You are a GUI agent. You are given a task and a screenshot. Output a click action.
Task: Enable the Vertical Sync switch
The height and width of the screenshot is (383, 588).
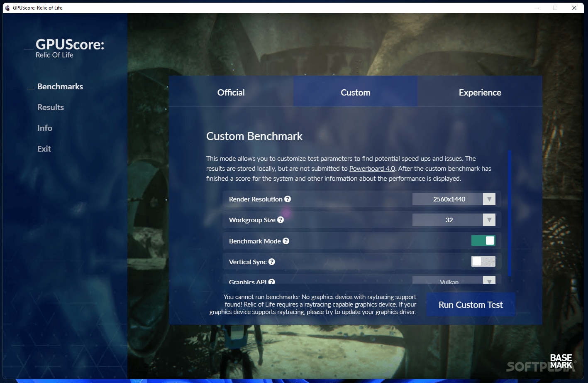[x=483, y=261]
